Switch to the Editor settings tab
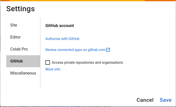This screenshot has width=176, height=107. [x=16, y=37]
